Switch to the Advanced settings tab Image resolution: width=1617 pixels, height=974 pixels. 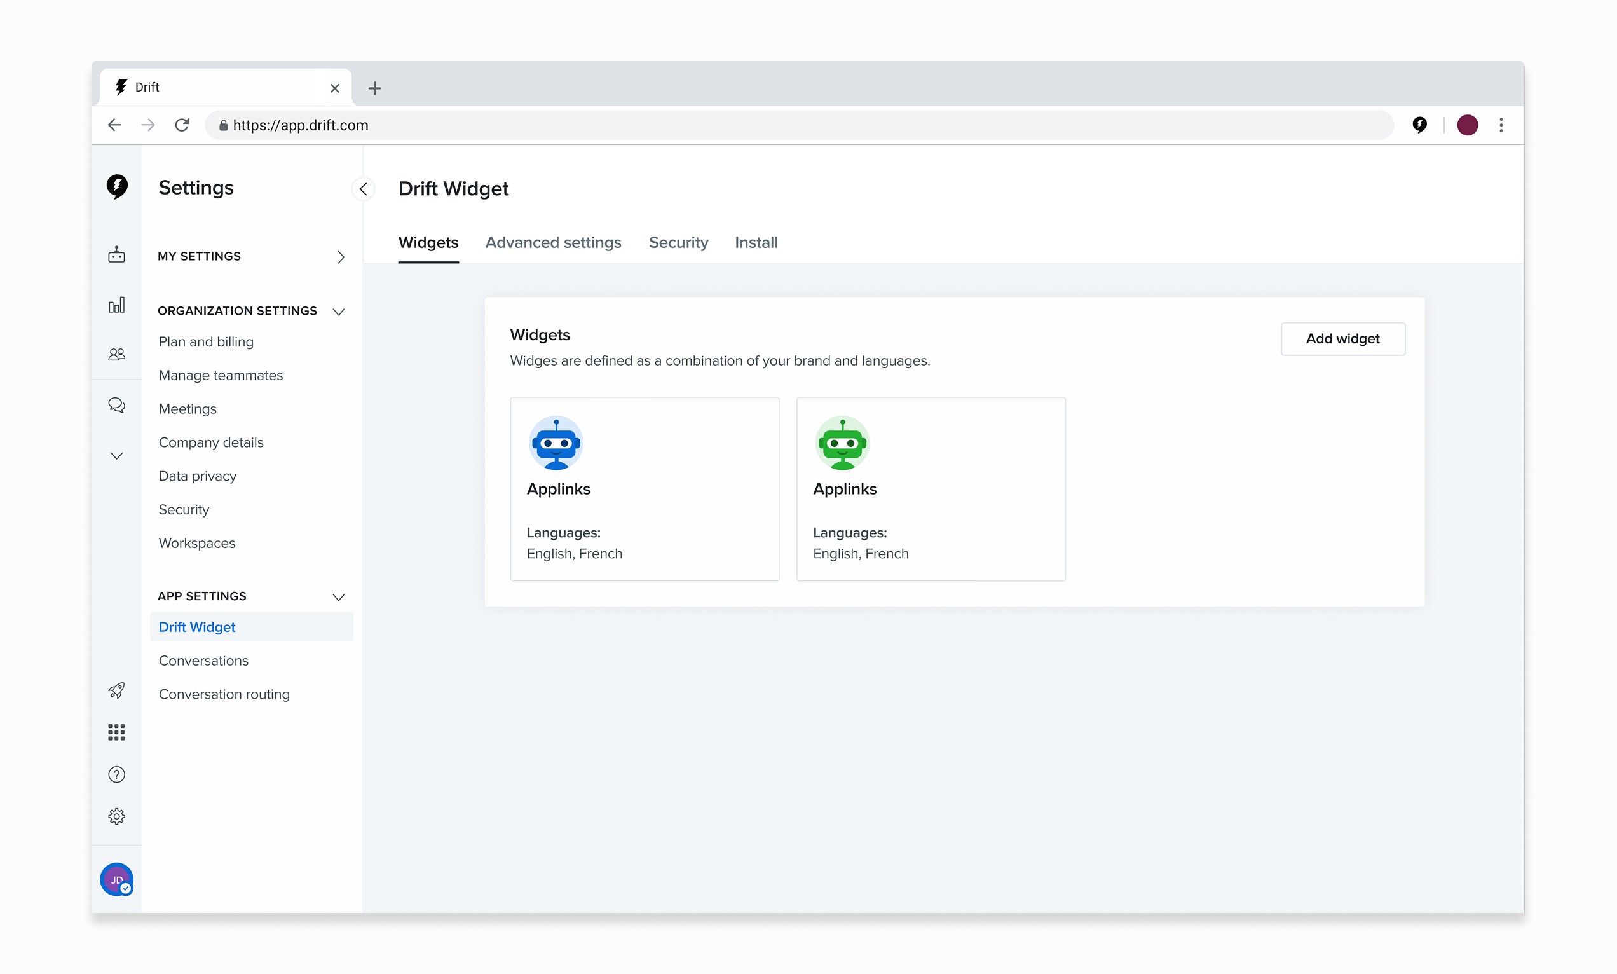coord(552,243)
